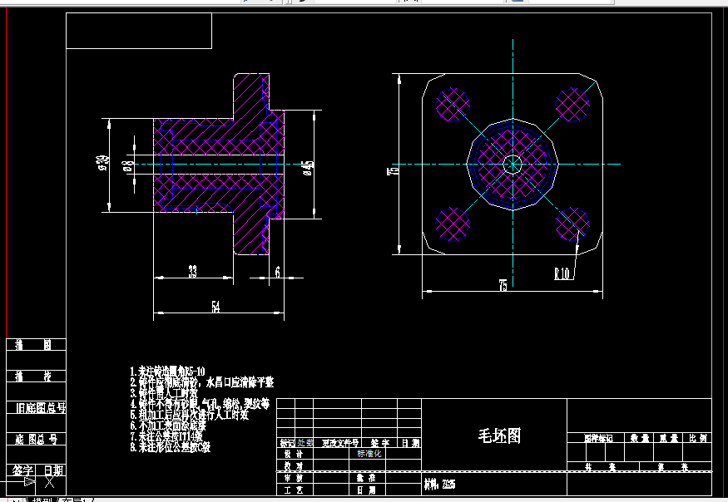Select the 33 length dimension

193,272
